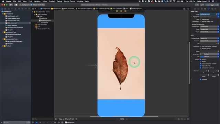
Task: Uncheck Autoresize Subviews checkbox
Action: (x=200, y=68)
